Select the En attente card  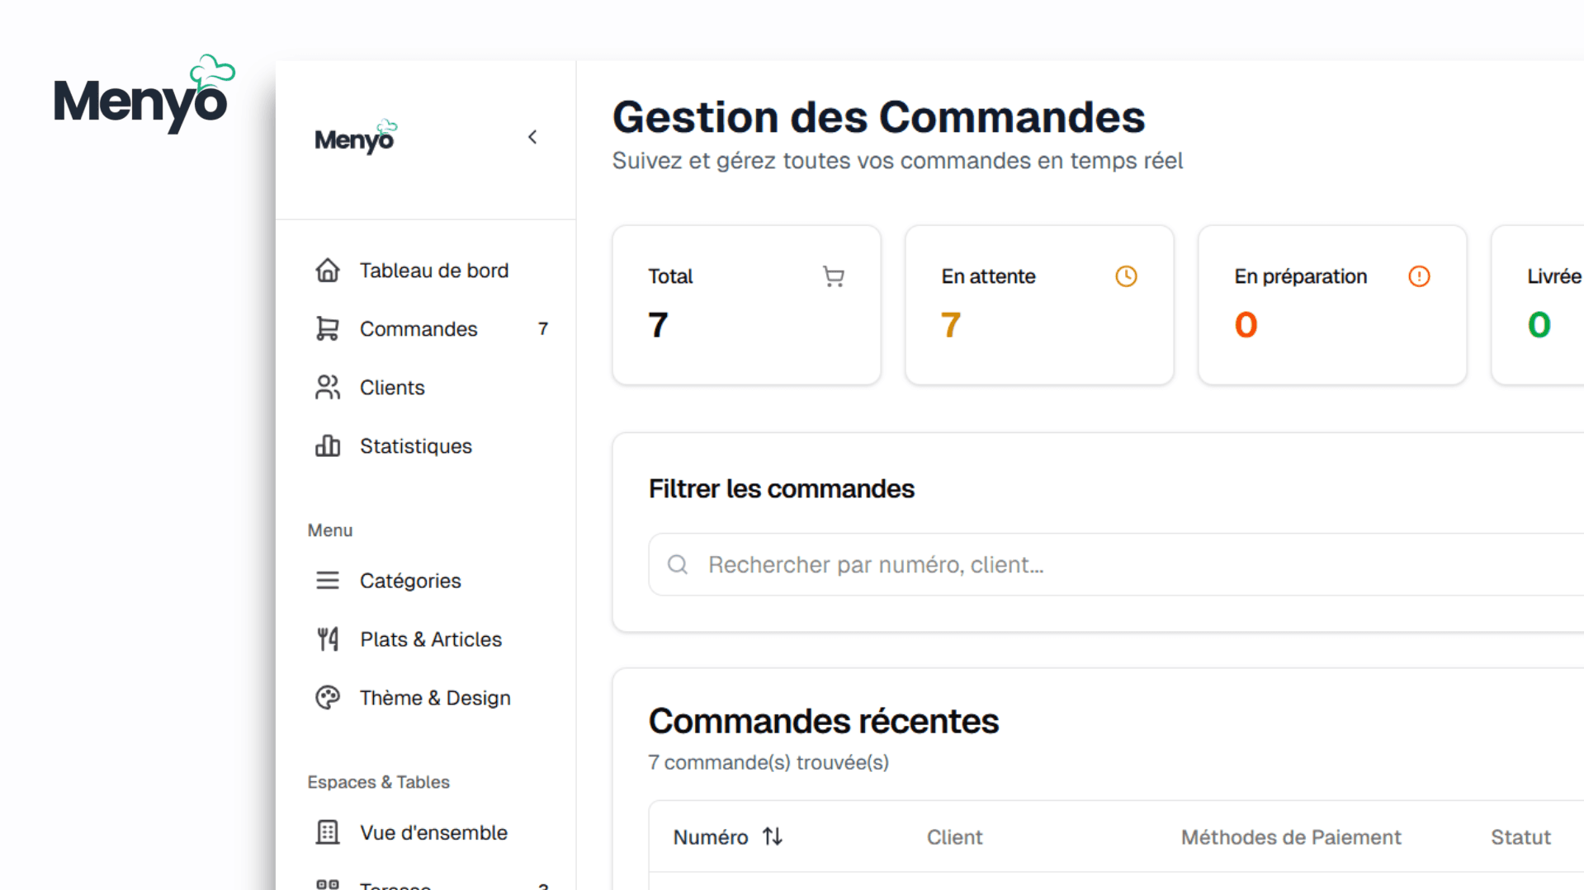[1039, 304]
